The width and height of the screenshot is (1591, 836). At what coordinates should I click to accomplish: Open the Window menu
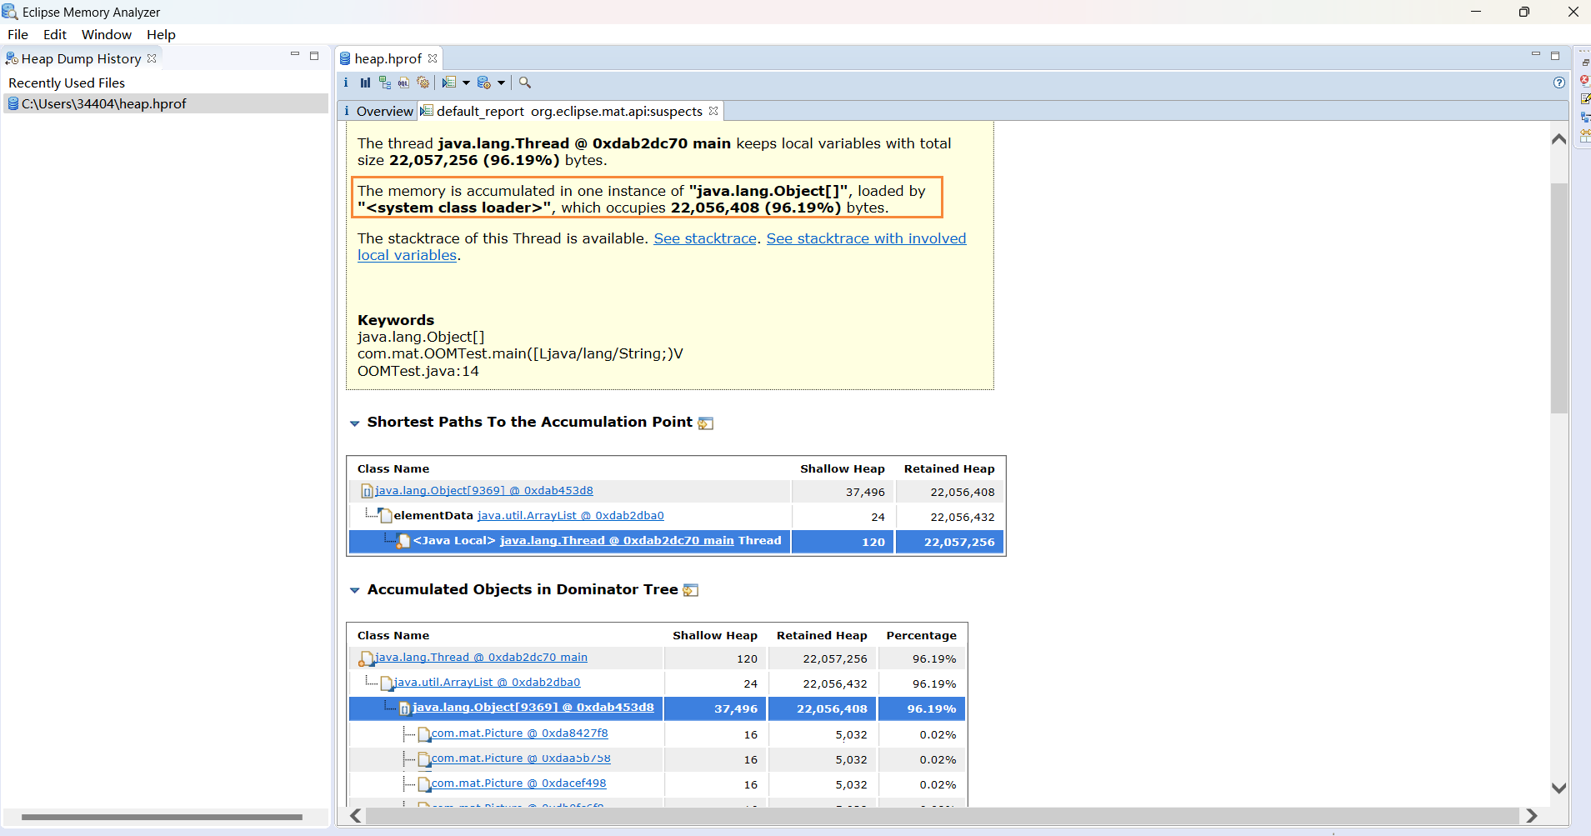[x=107, y=34]
